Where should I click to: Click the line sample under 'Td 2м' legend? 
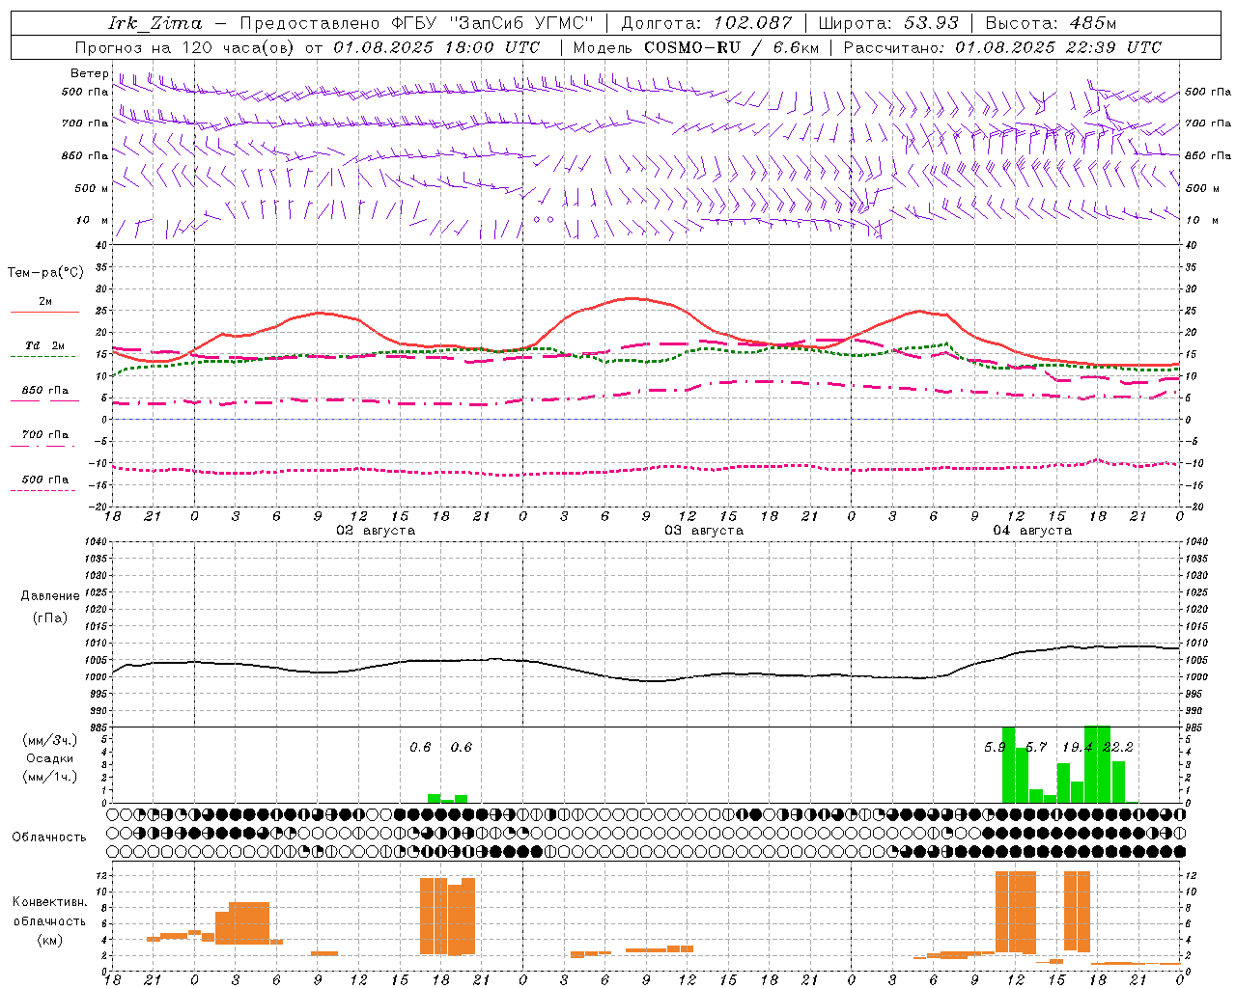click(x=42, y=357)
